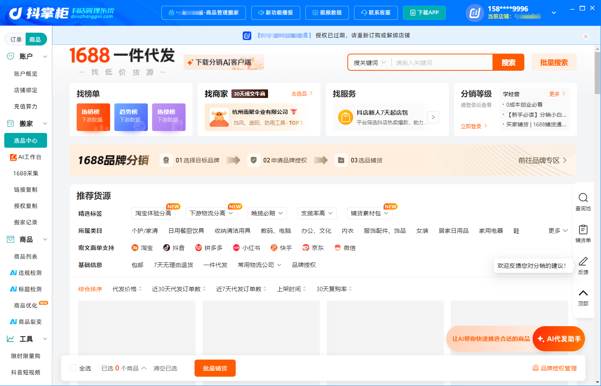Focus the keyword search input field

click(442, 63)
